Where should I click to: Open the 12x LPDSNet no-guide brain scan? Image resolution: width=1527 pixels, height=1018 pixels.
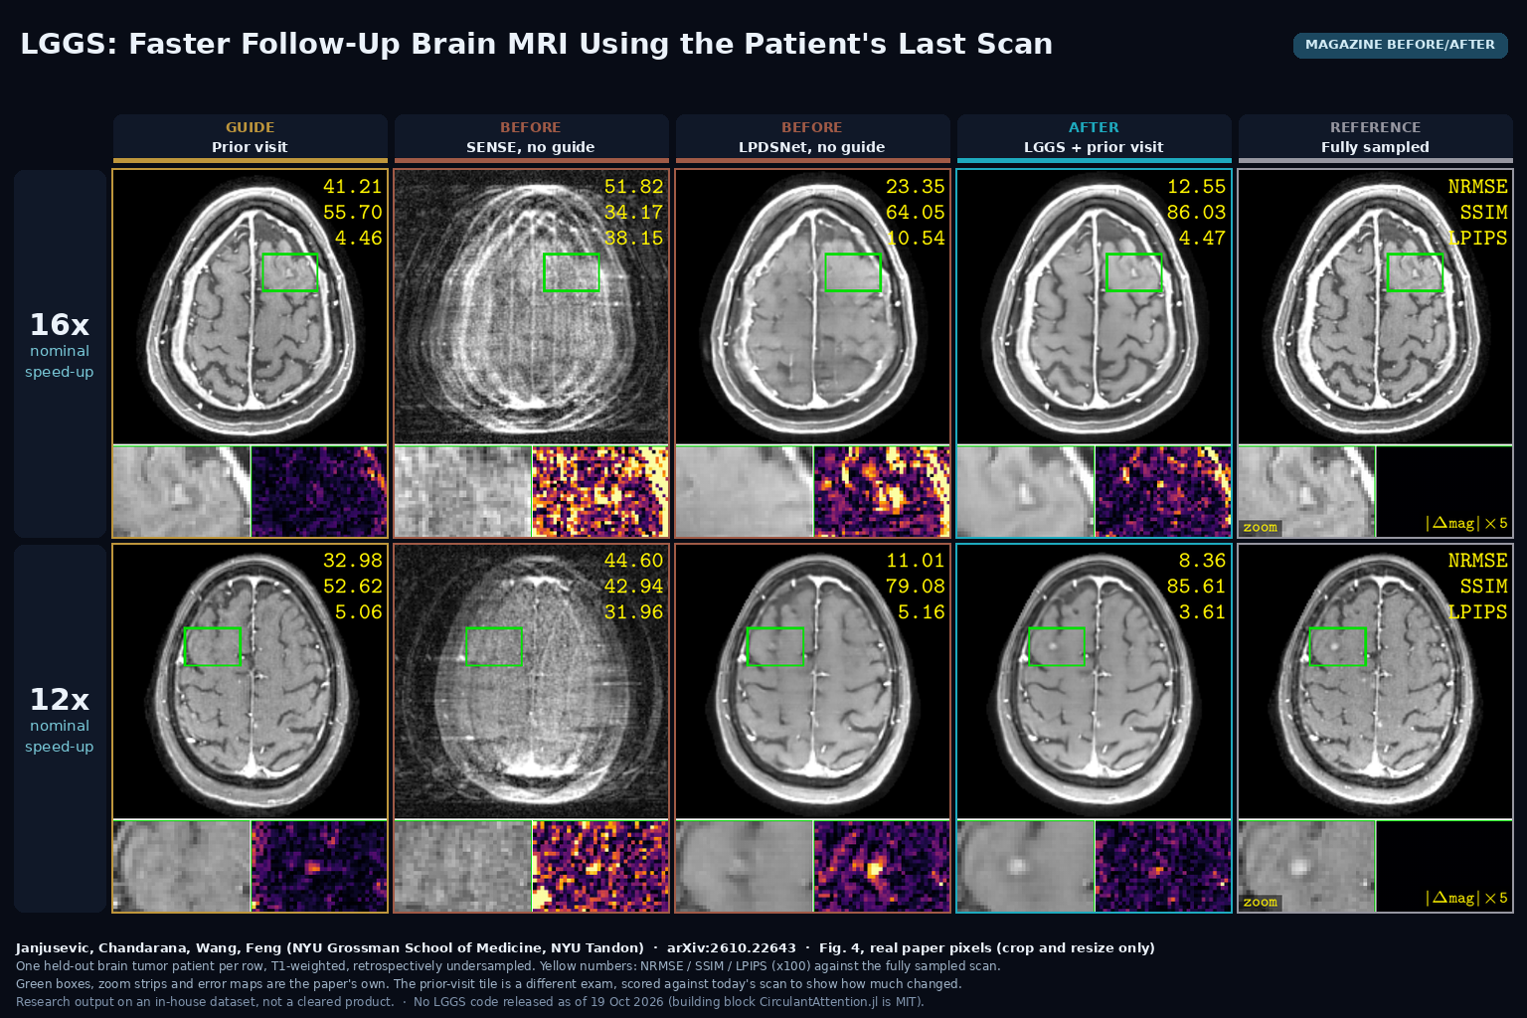813,682
